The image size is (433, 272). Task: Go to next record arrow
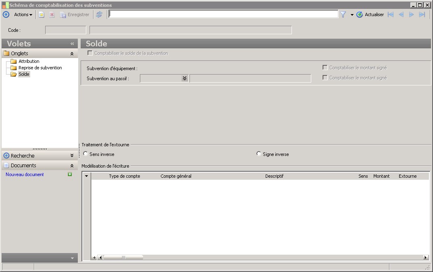(x=412, y=15)
